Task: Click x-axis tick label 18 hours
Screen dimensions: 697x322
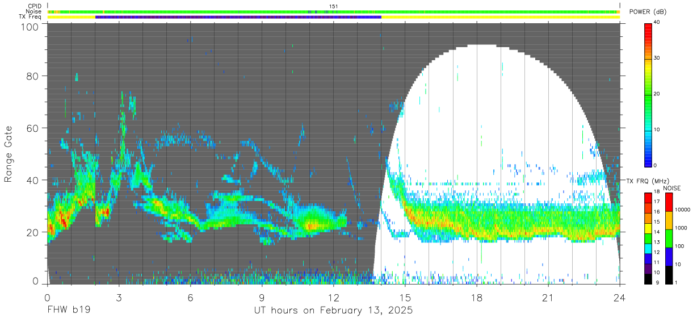Action: [x=476, y=298]
